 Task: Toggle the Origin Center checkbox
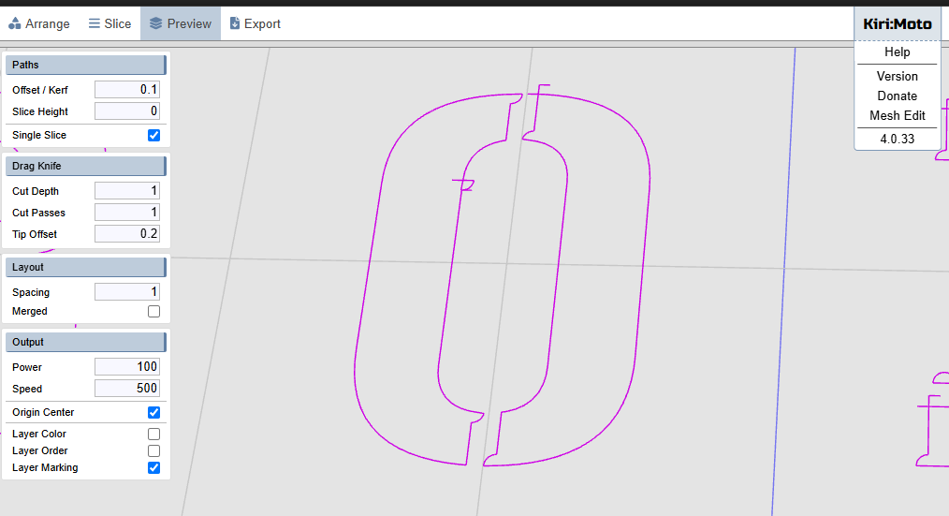pos(153,412)
